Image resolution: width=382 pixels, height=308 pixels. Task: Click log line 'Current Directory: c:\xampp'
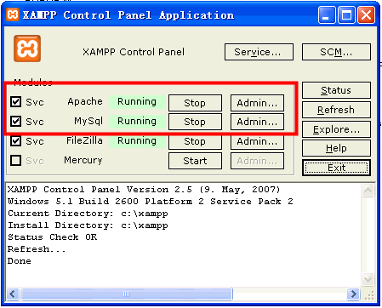point(88,214)
